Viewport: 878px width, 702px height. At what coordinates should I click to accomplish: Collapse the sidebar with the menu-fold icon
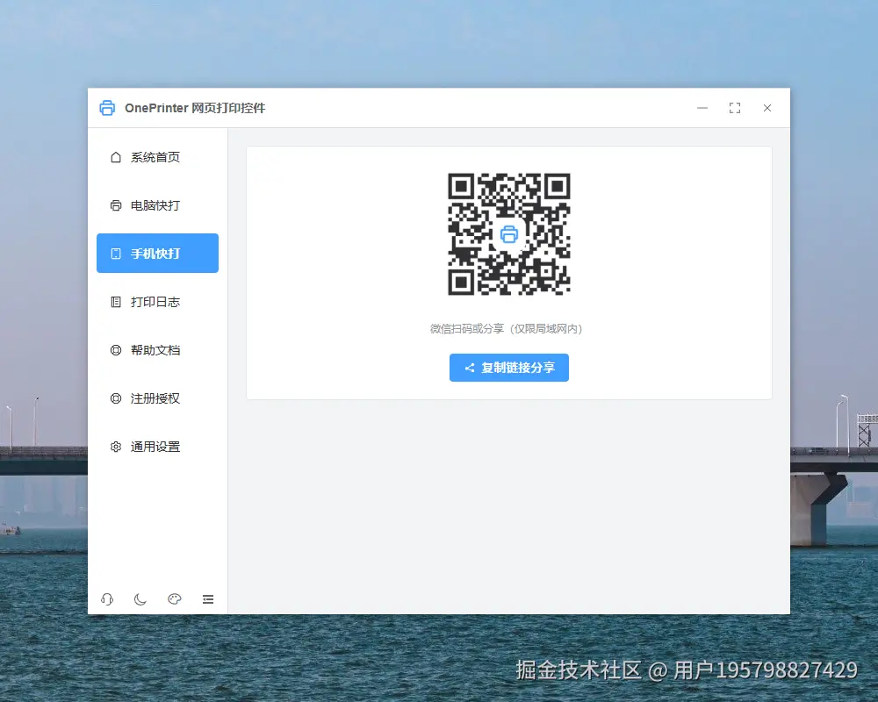(208, 599)
